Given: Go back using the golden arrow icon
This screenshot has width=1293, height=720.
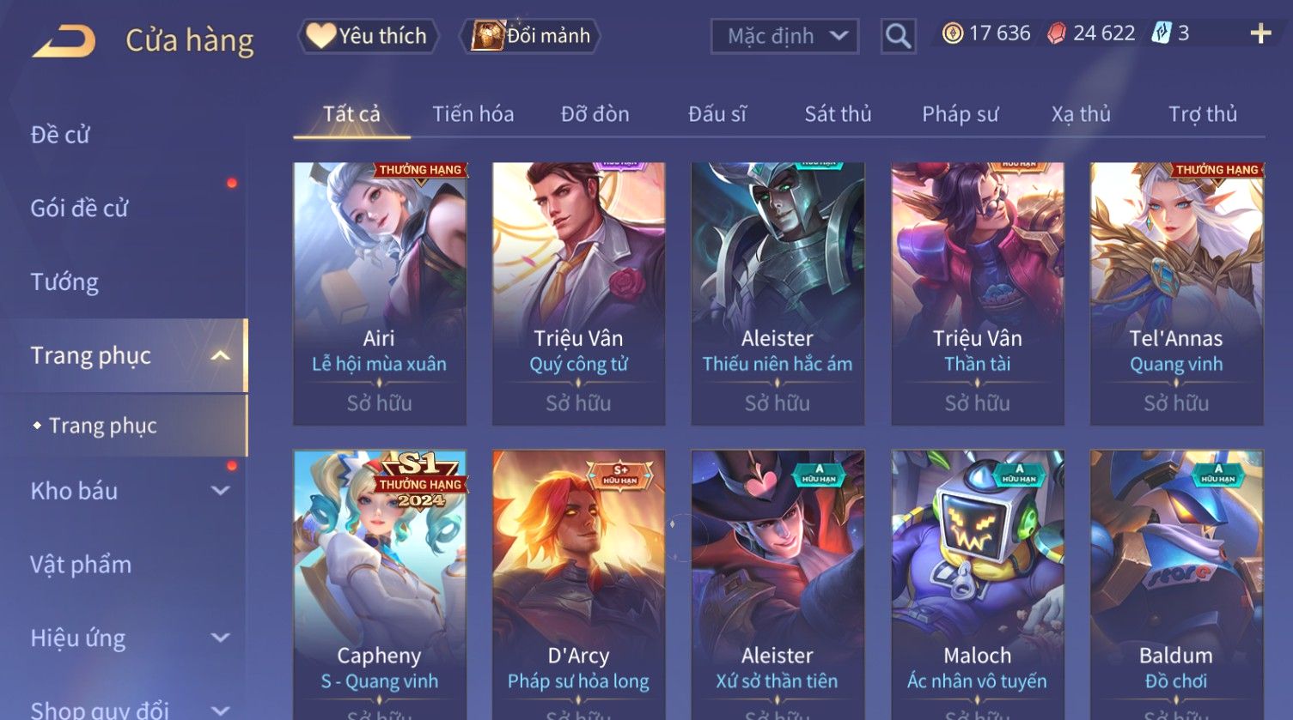Looking at the screenshot, I should click(x=64, y=40).
